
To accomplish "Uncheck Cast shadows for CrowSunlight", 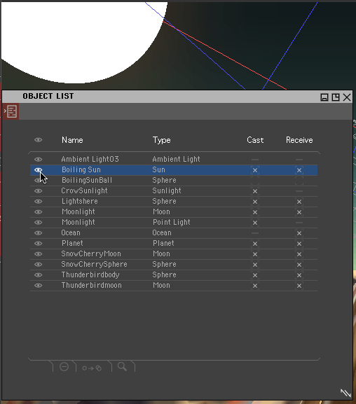I will pos(255,191).
